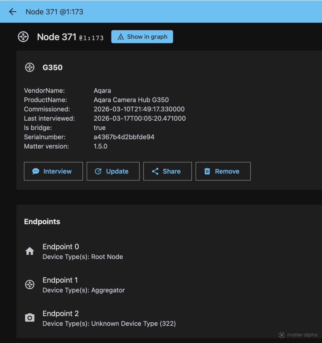Click the bridge icon beside Node 371 heading
This screenshot has width=322, height=343.
point(23,37)
